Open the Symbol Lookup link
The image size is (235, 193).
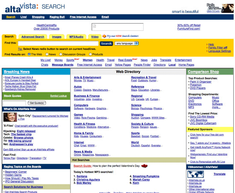point(59,96)
